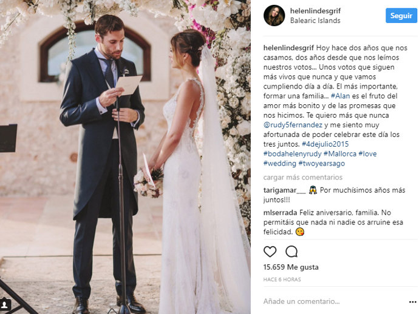The image size is (419, 314).
Task: Open commenter mlserrada profile
Action: (280, 213)
